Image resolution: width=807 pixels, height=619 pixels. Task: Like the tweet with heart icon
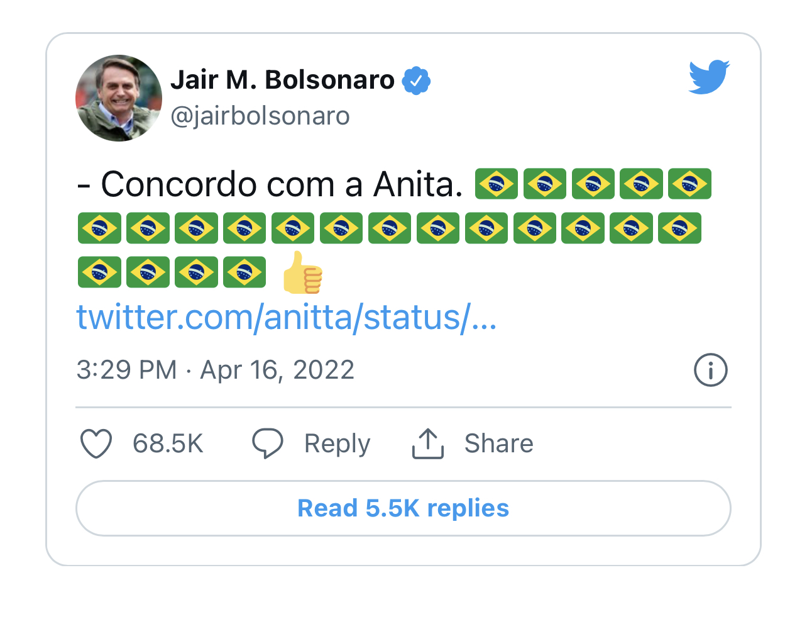96,443
